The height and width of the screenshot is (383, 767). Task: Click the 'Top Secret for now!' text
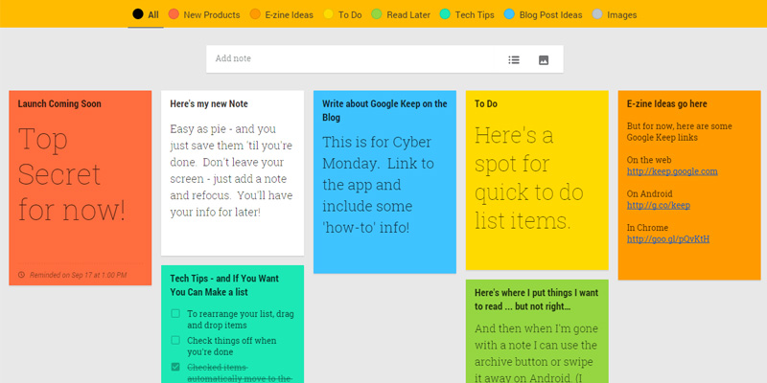[72, 174]
